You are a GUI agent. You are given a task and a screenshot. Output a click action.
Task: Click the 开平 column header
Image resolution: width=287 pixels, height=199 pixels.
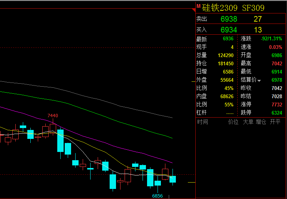point(275,122)
